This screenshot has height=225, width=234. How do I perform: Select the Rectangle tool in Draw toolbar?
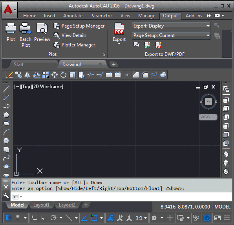(x=6, y=124)
